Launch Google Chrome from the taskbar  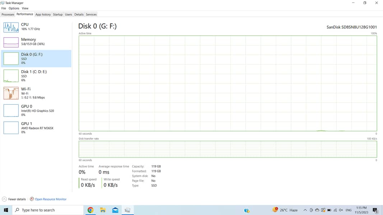coord(91,210)
